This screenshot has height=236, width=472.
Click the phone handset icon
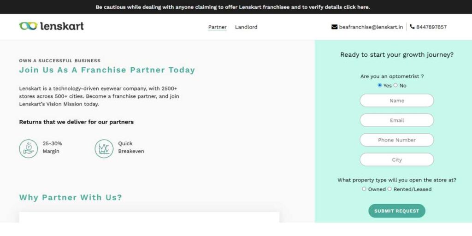(413, 27)
